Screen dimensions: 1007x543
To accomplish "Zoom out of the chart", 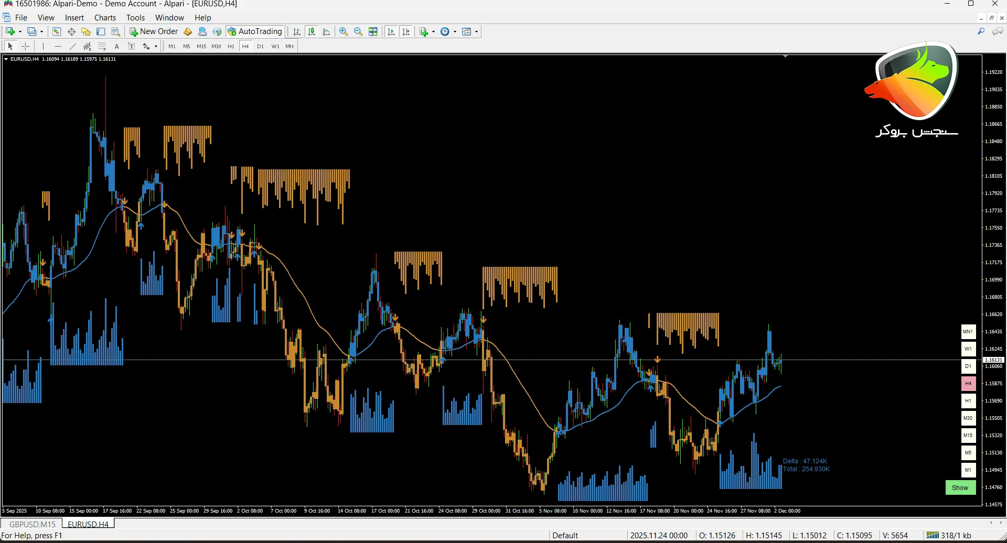I will [x=358, y=31].
